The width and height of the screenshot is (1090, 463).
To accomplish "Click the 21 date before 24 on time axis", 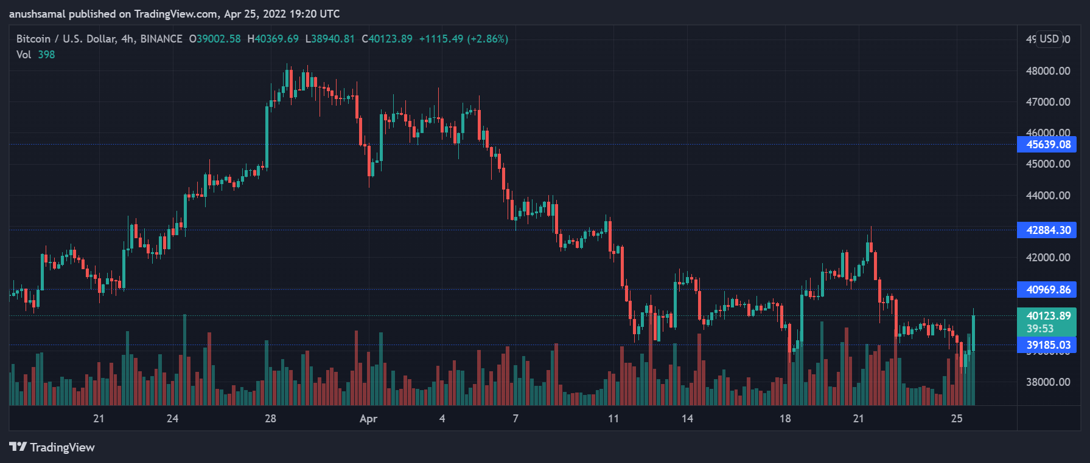I will (x=99, y=419).
